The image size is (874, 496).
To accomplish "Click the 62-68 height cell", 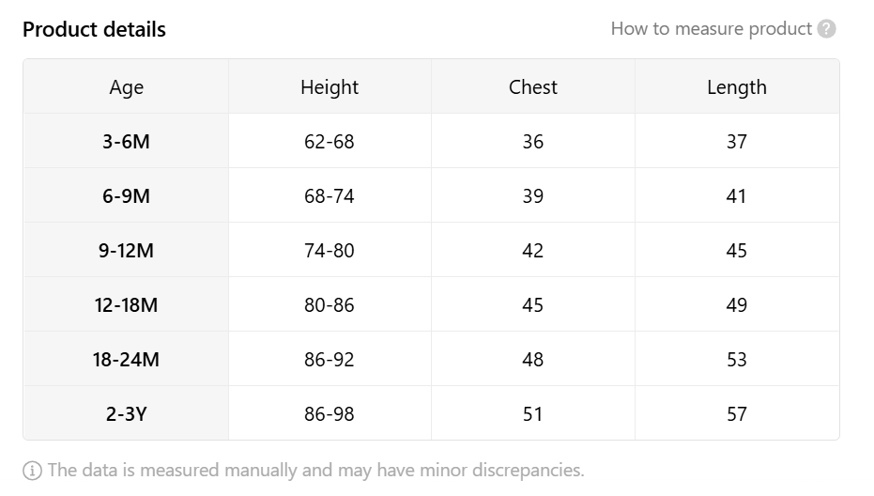I will click(x=330, y=141).
